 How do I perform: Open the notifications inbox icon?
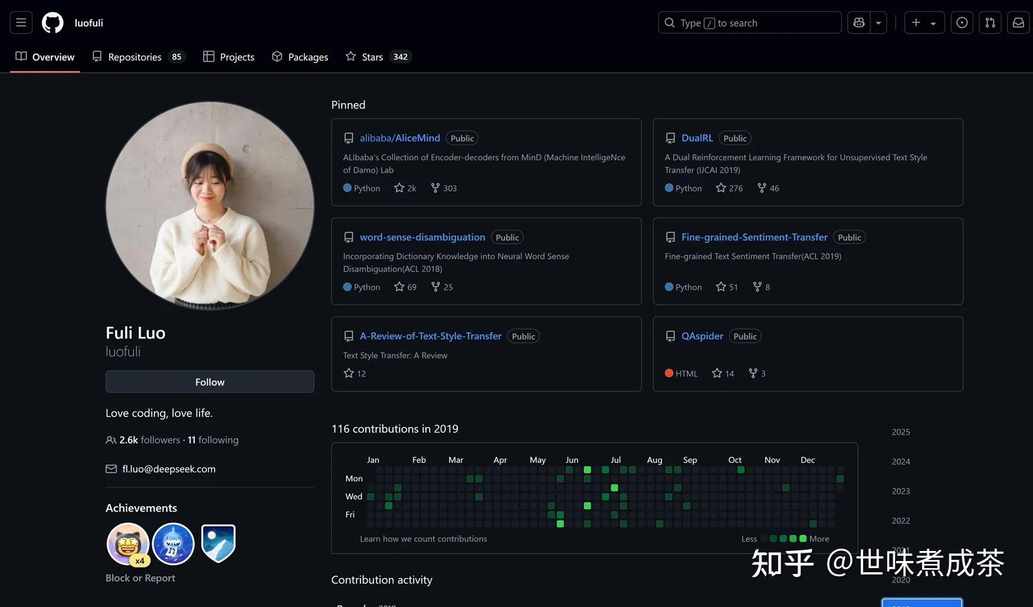pos(1018,22)
